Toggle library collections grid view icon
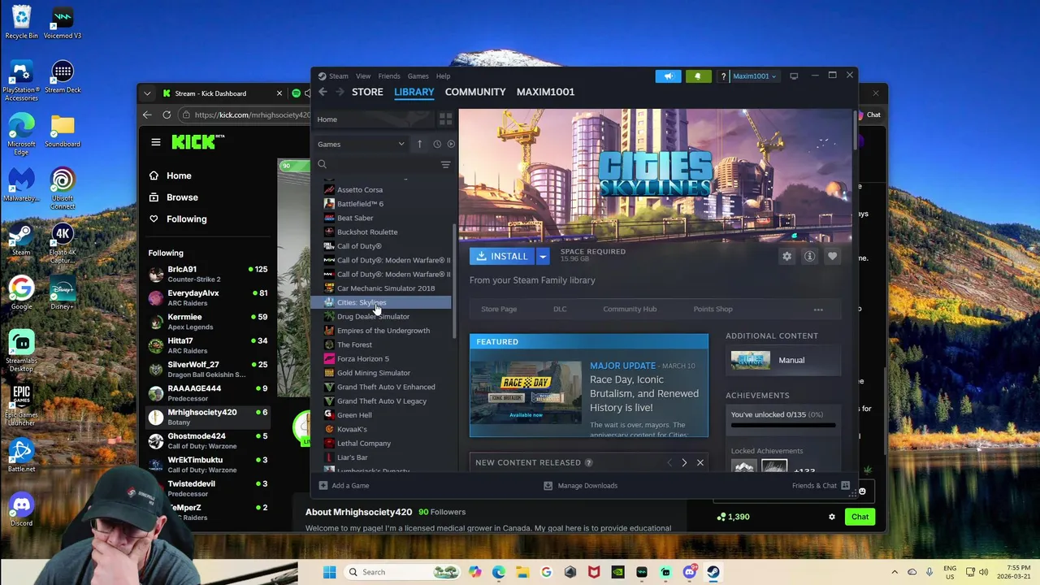This screenshot has height=585, width=1040. click(445, 119)
